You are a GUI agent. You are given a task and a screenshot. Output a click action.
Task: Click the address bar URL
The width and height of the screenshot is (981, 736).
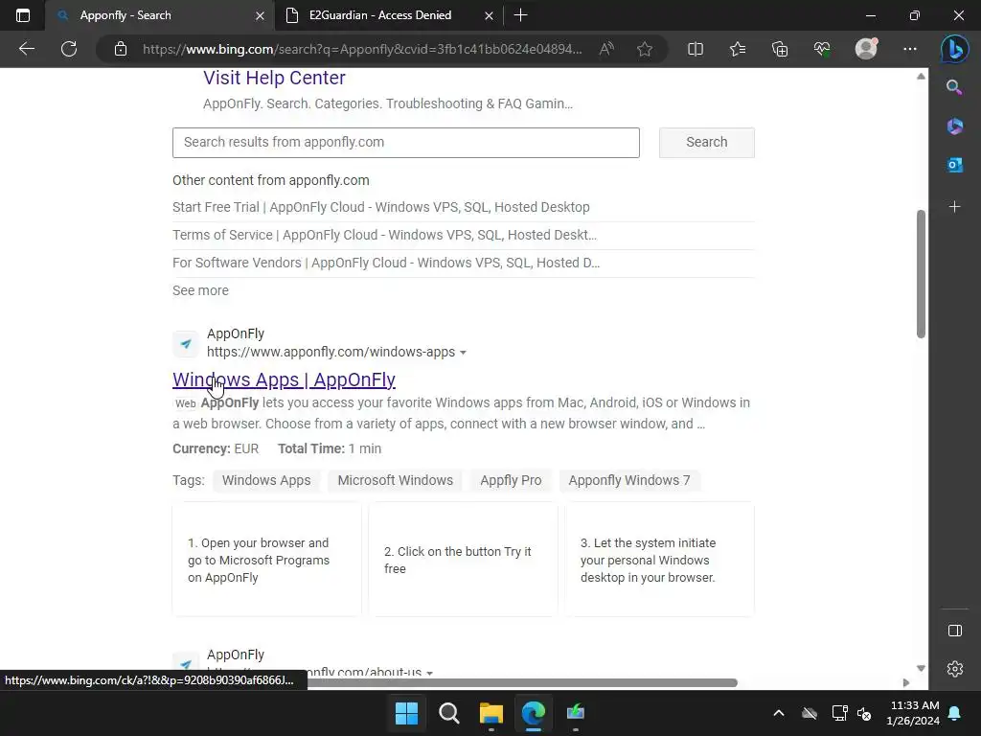pos(361,49)
